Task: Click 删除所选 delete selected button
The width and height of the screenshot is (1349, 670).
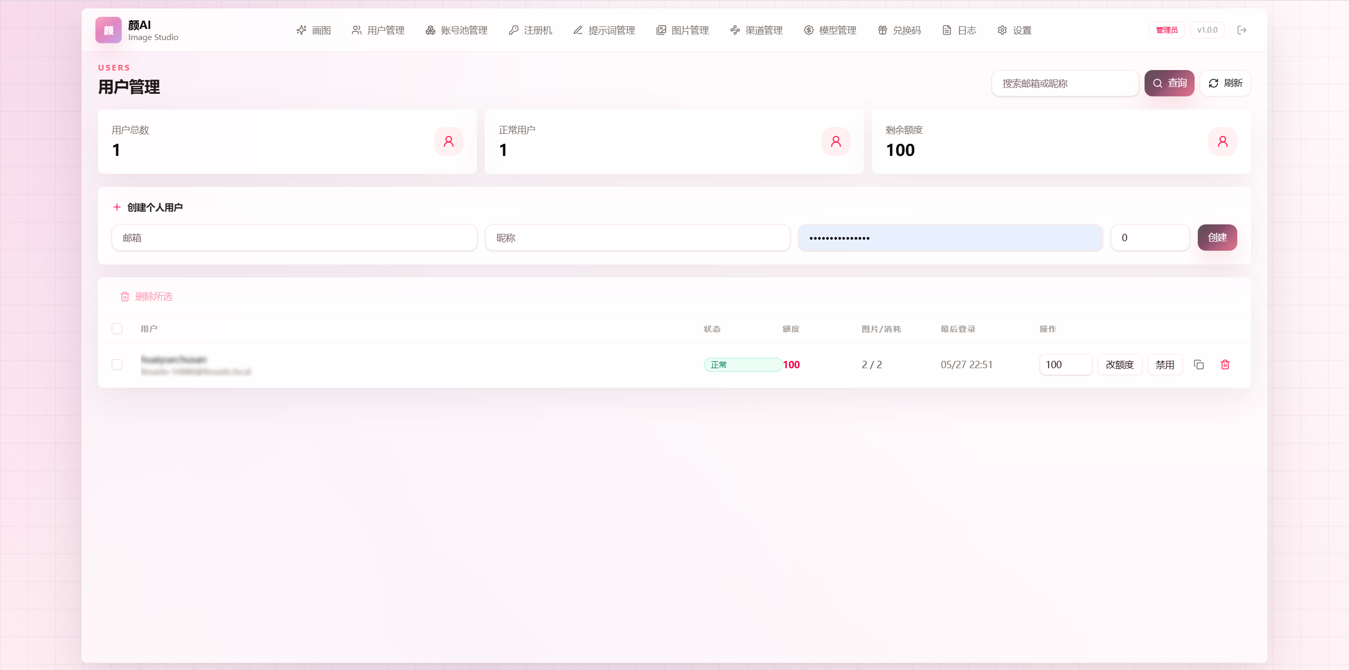Action: [146, 297]
